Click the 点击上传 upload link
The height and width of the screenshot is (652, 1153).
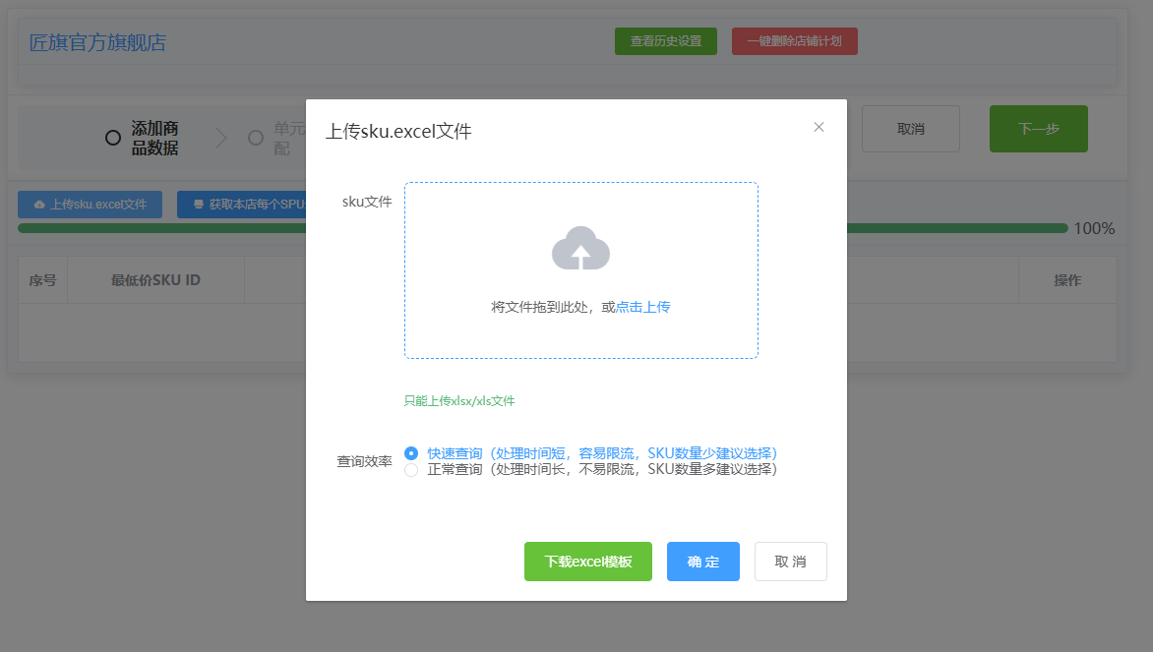(642, 307)
